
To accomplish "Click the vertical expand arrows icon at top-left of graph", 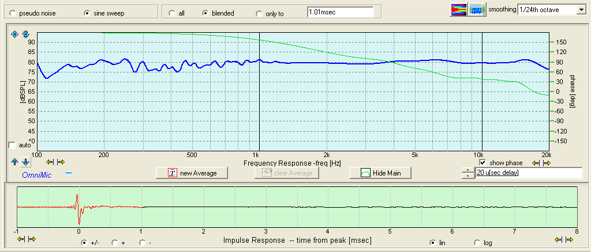I will point(15,35).
